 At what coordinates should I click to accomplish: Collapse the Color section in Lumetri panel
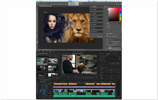[100, 66]
